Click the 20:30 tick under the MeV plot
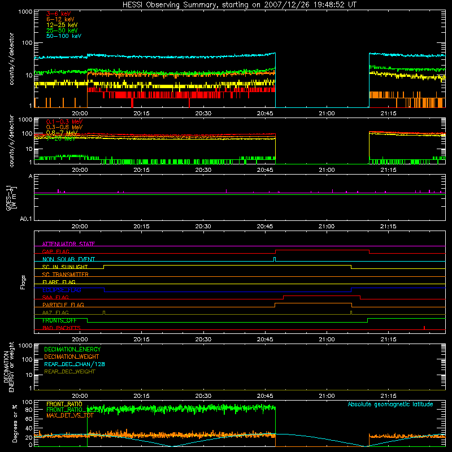Image resolution: width=452 pixels, height=452 pixels. click(x=203, y=170)
